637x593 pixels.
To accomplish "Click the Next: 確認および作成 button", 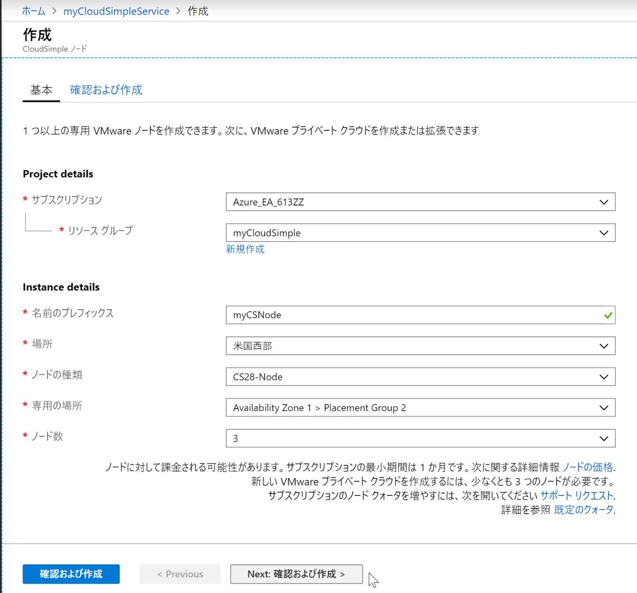I will tap(296, 574).
